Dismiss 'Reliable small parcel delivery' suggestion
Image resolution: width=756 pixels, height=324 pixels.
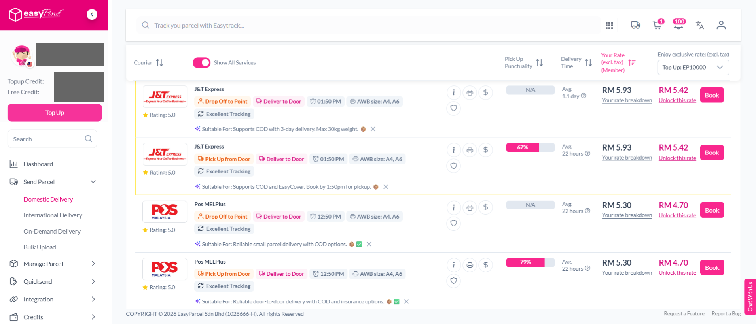click(x=369, y=244)
